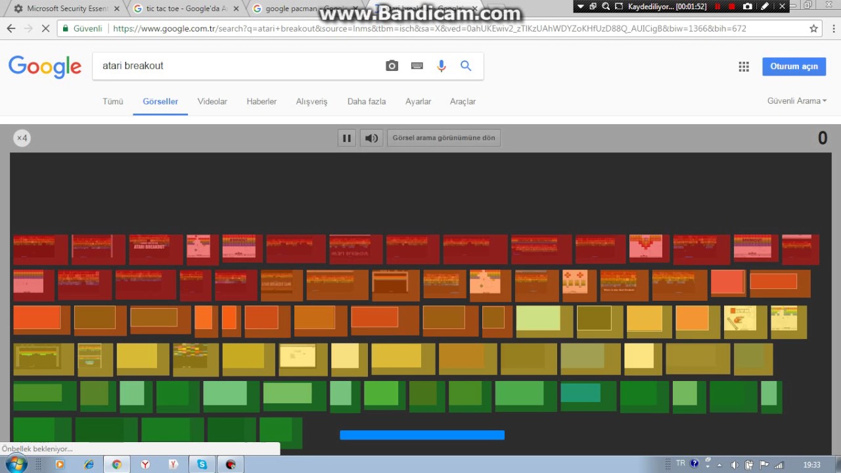
Task: Click the 19:33 taskbar clock
Action: (x=812, y=464)
